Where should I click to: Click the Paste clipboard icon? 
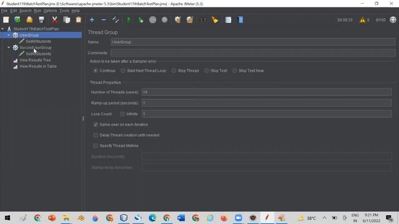[x=79, y=20]
